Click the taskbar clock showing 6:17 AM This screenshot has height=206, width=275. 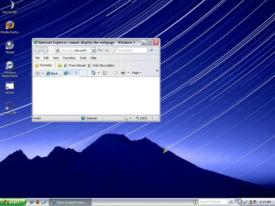[x=265, y=202]
